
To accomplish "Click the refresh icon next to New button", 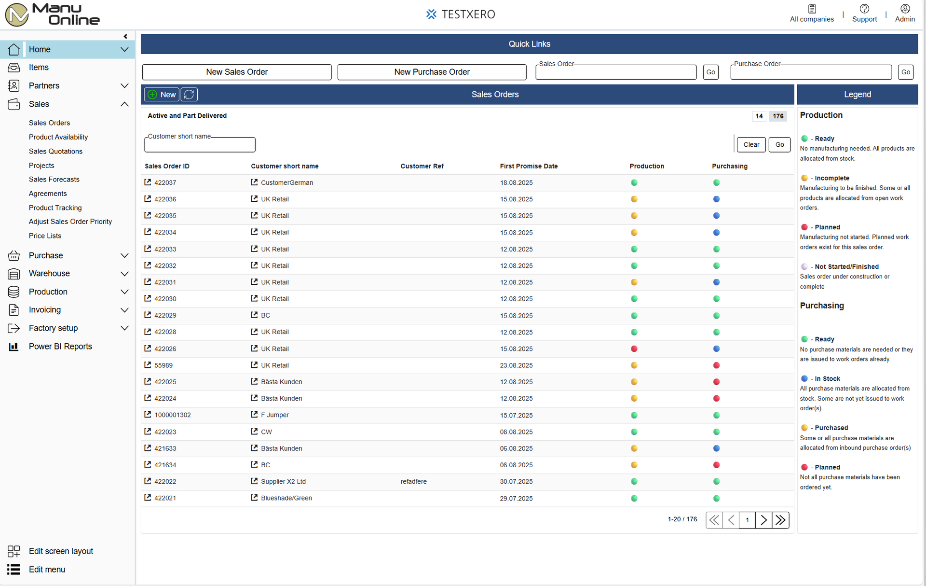I will [189, 94].
